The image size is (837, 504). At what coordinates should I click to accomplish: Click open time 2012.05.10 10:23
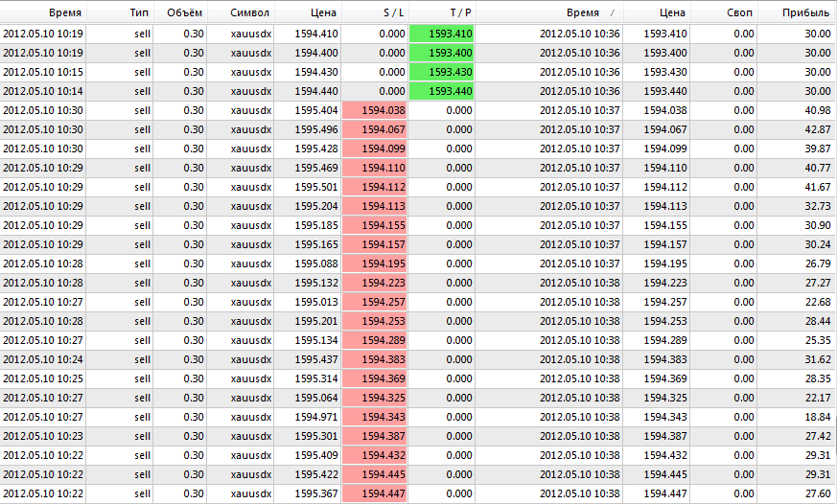43,436
